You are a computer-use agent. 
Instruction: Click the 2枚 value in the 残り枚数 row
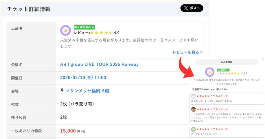point(64,117)
